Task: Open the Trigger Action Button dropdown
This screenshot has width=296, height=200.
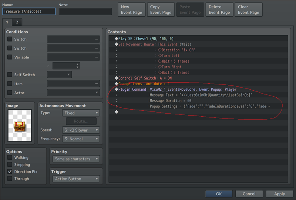Action: tap(77, 179)
